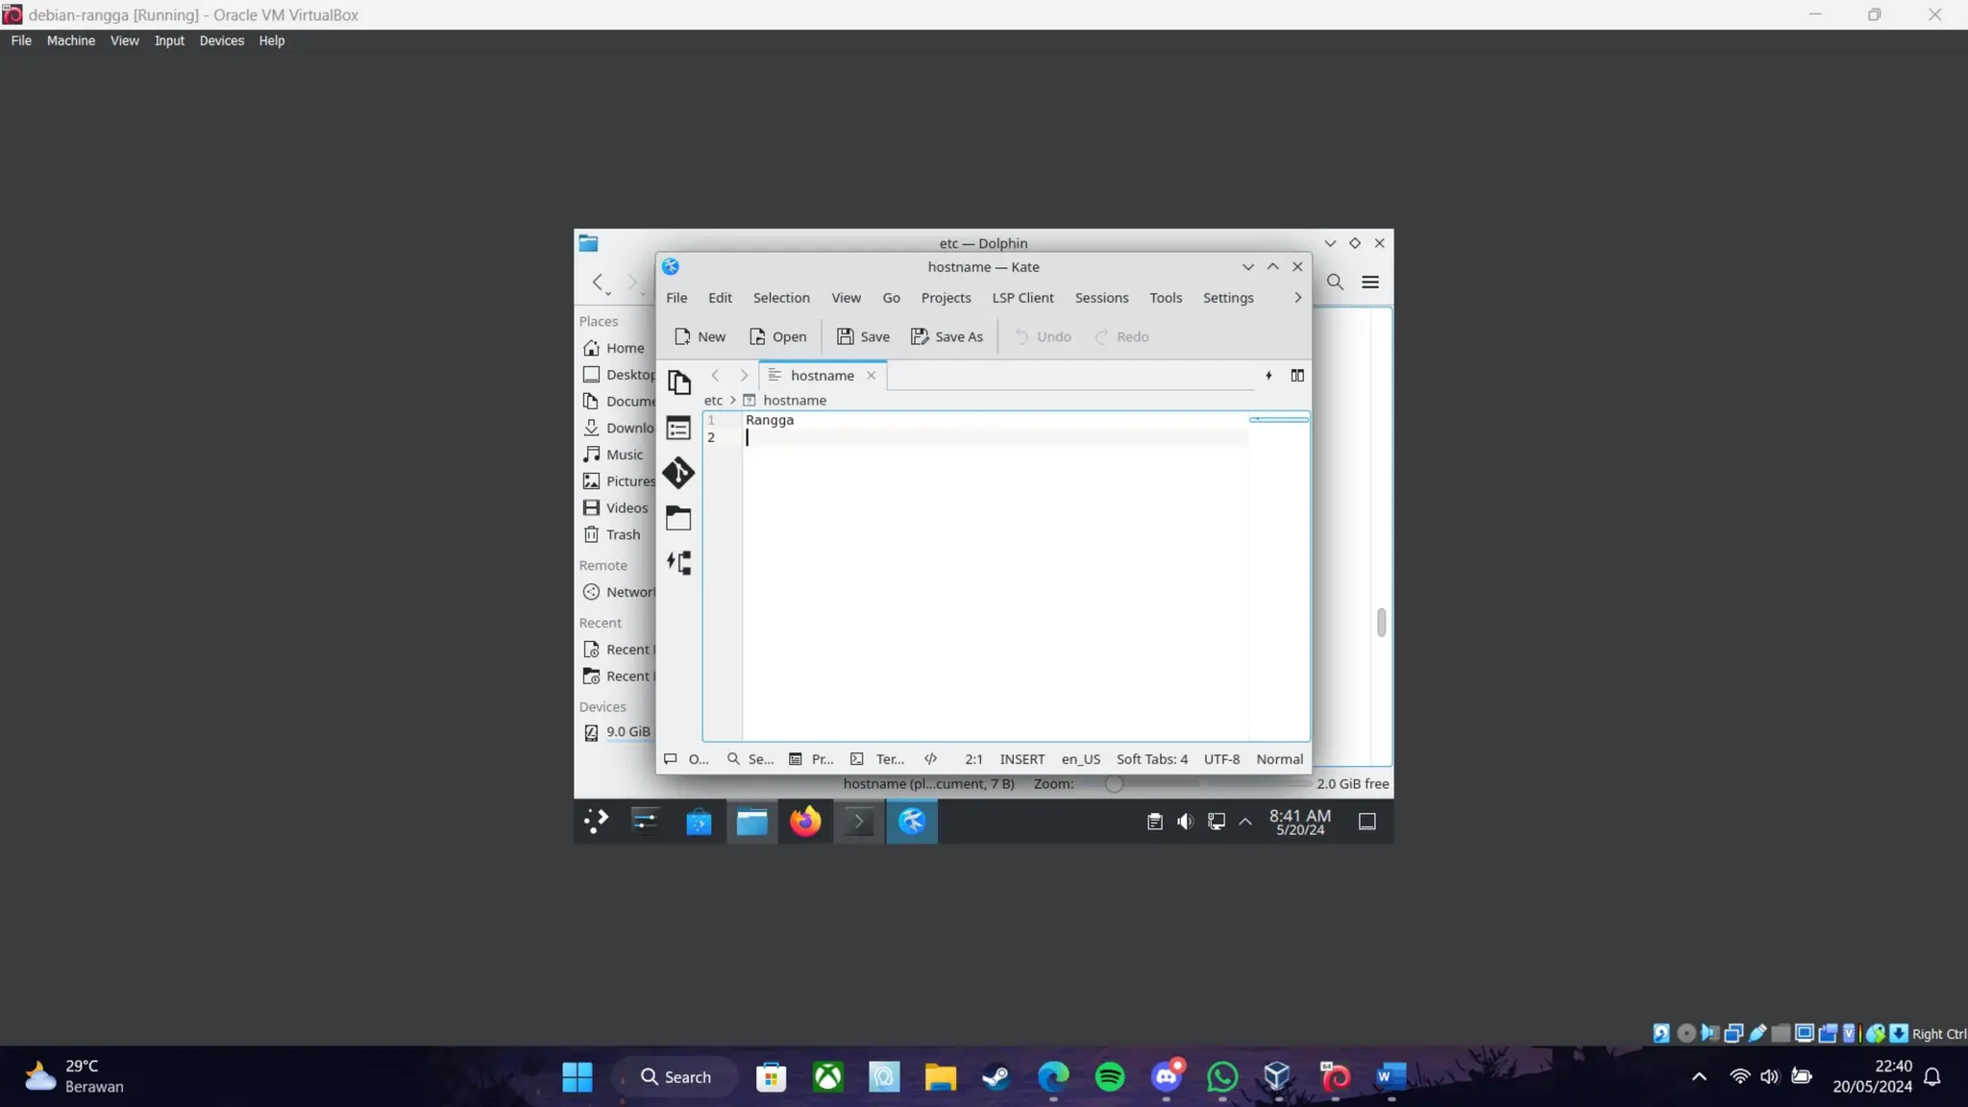Click the split view icon
This screenshot has height=1107, width=1968.
[x=1297, y=376]
